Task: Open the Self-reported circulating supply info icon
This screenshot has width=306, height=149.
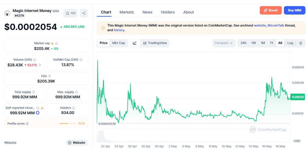Action: 38,108
